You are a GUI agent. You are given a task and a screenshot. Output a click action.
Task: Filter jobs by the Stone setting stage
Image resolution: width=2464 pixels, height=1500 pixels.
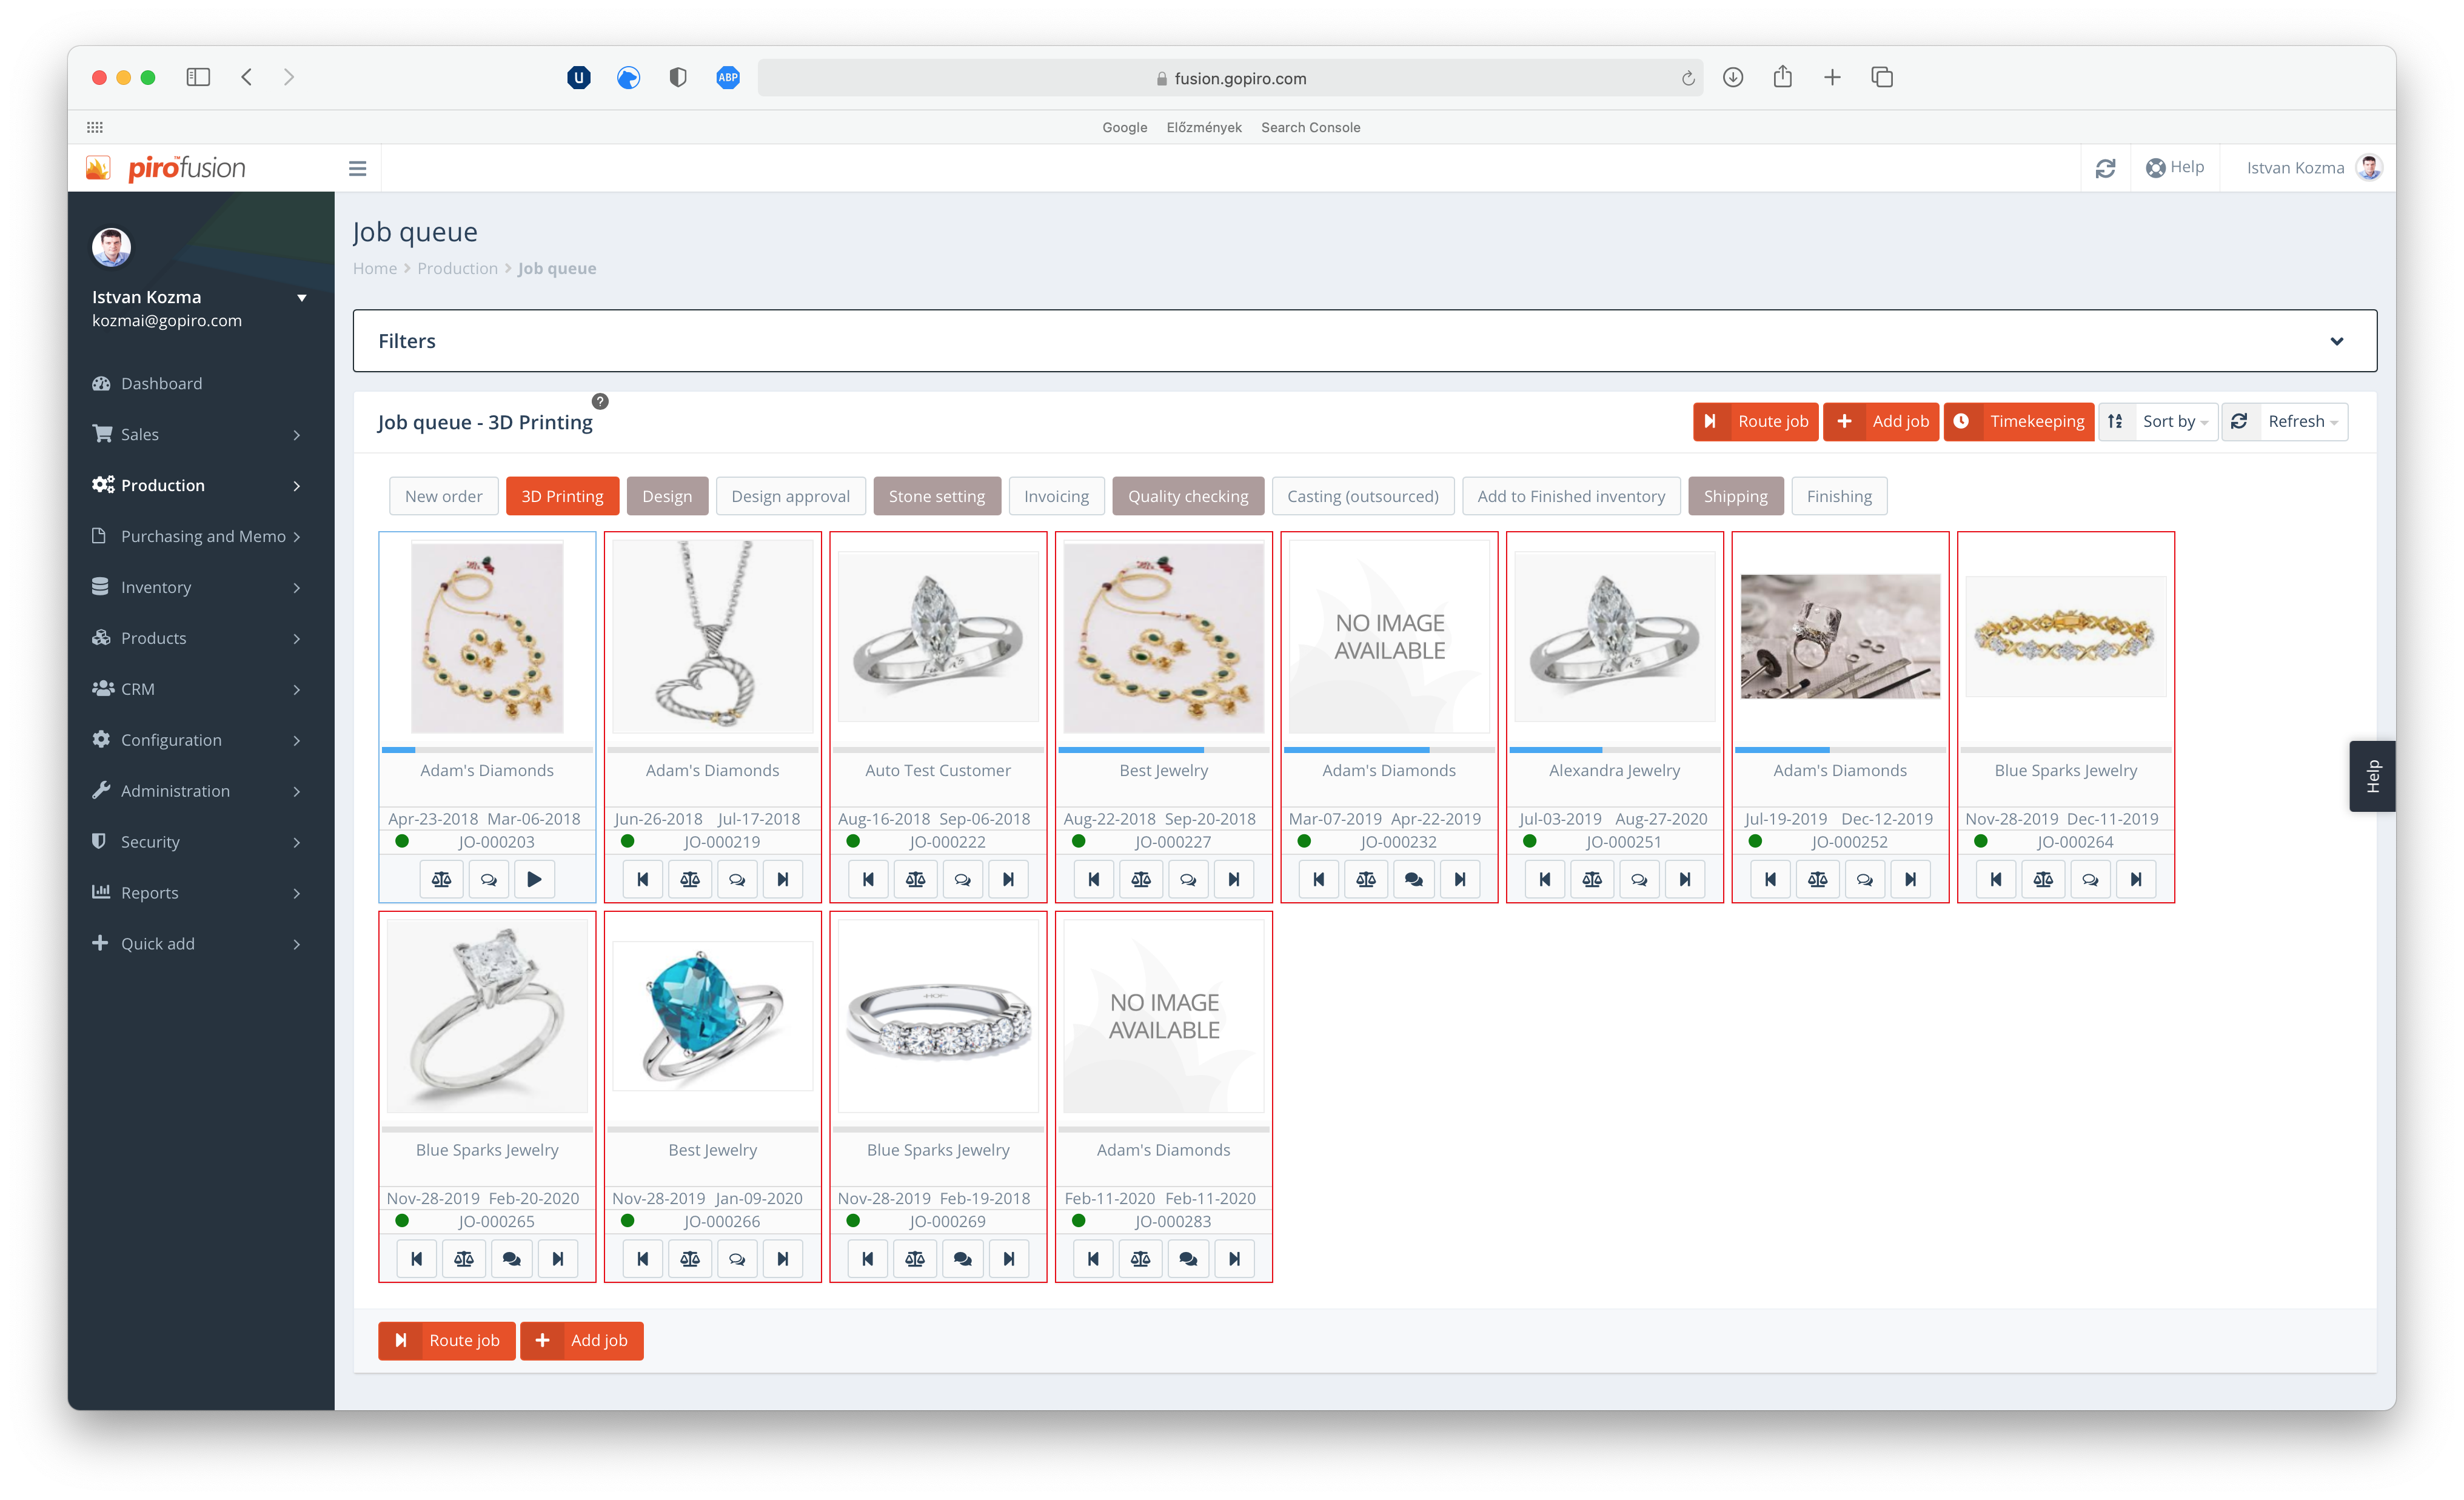[x=937, y=496]
